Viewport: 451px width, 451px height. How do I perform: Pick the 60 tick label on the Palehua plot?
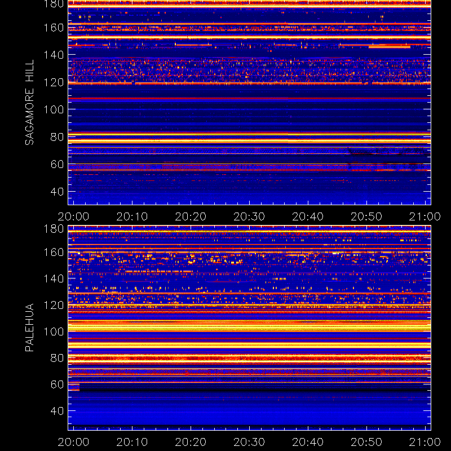tap(57, 384)
